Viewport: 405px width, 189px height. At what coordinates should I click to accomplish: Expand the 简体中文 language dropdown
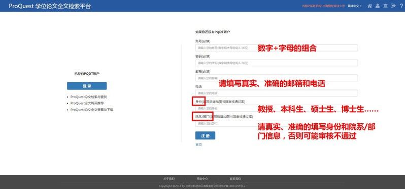click(355, 6)
